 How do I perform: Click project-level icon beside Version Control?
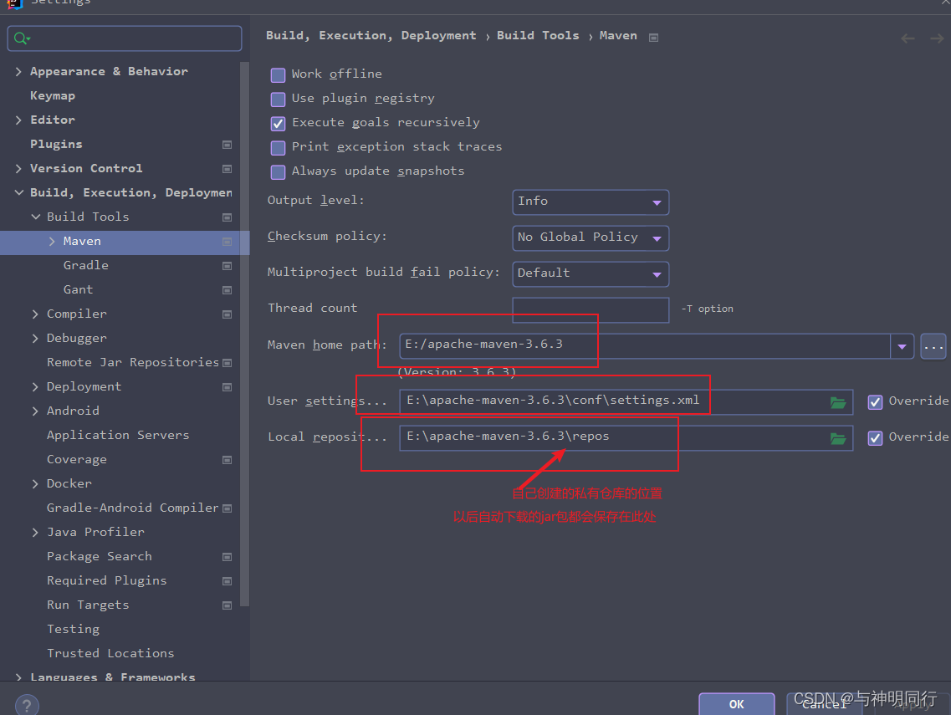(227, 169)
